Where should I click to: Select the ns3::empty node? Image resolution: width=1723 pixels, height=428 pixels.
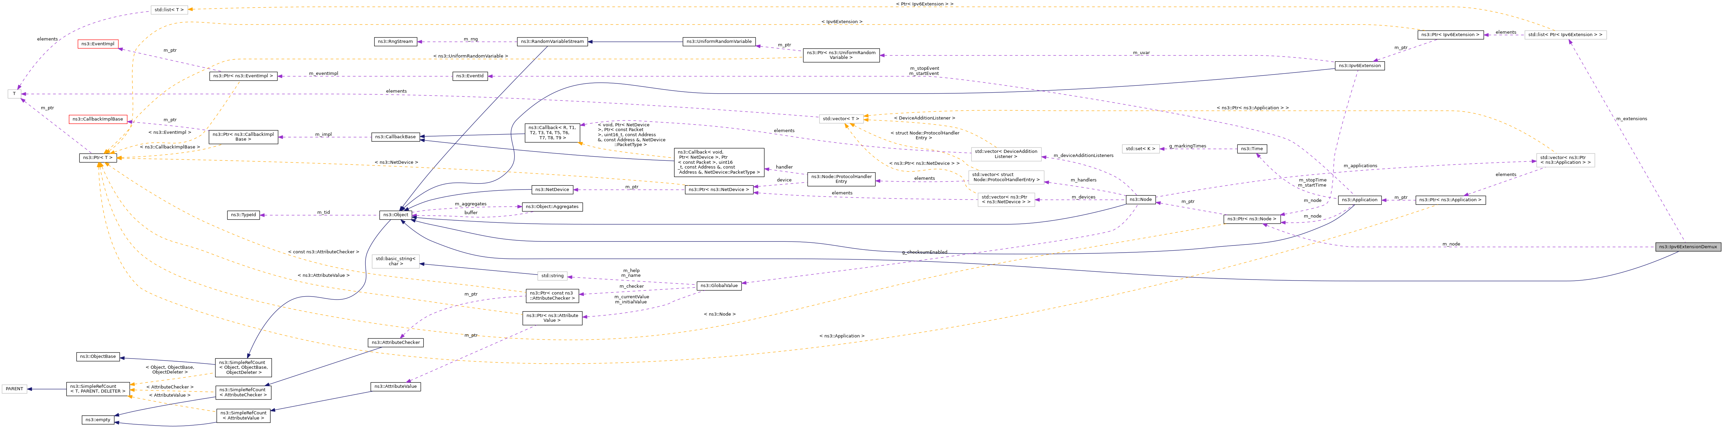click(98, 420)
